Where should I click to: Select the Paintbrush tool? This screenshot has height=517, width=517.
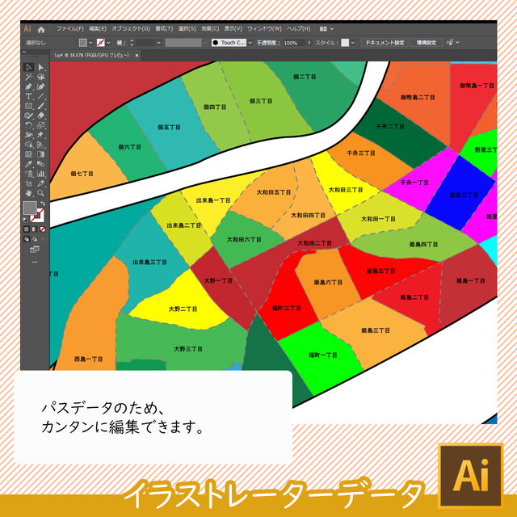(41, 106)
